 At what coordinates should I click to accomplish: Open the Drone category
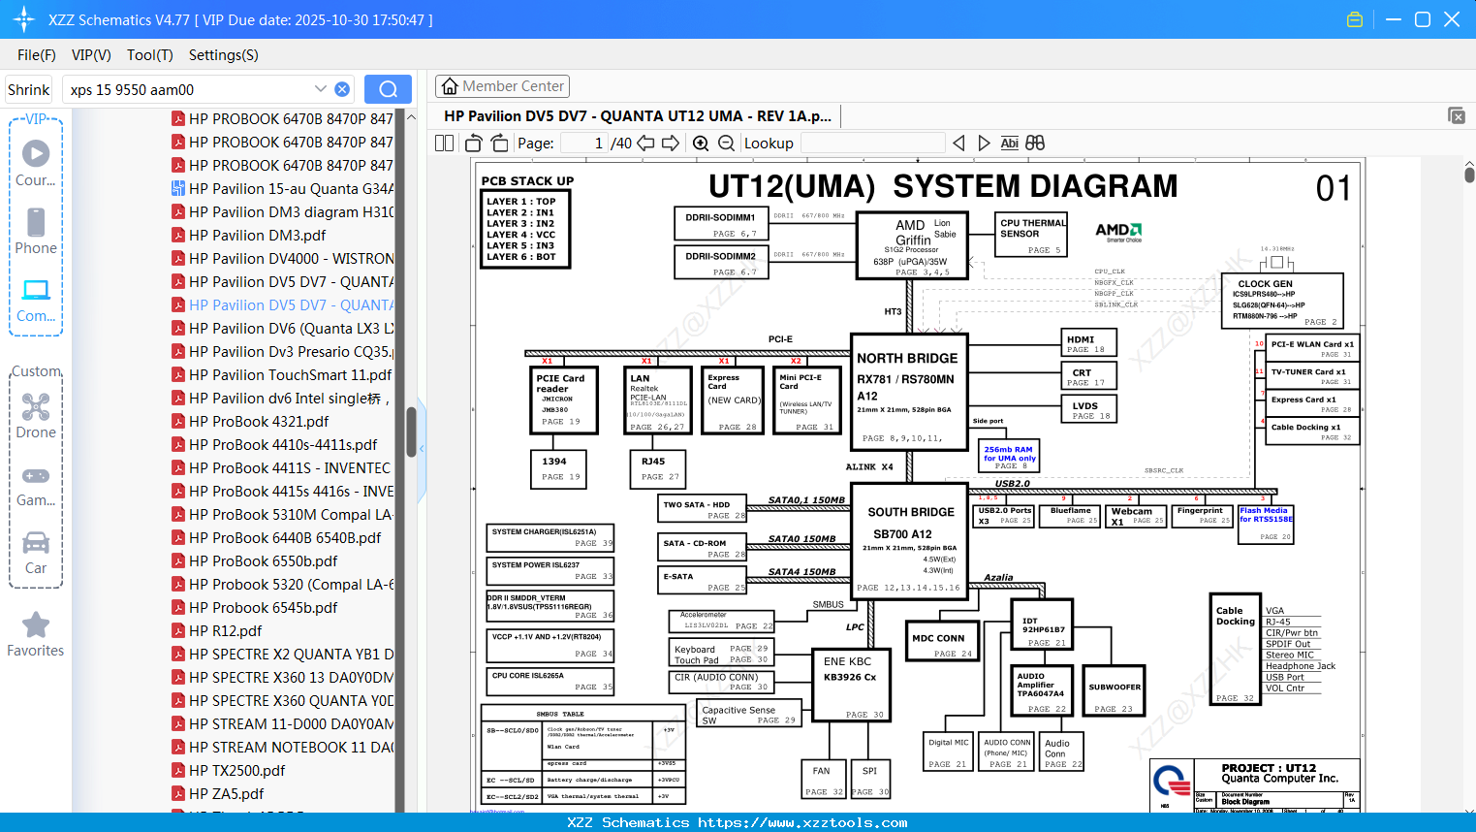point(36,416)
